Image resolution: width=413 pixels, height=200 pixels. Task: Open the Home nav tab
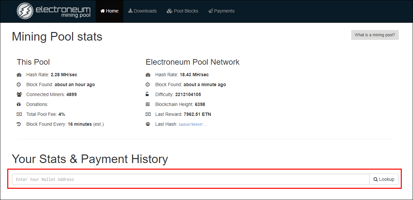pos(109,11)
